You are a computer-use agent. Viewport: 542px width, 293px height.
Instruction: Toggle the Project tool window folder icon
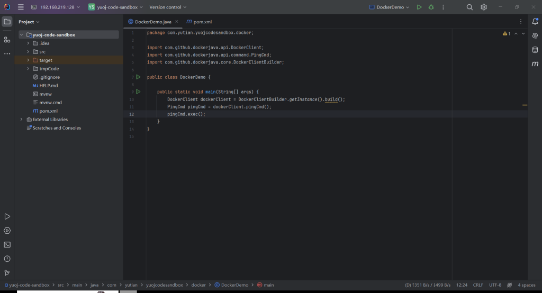tap(7, 22)
